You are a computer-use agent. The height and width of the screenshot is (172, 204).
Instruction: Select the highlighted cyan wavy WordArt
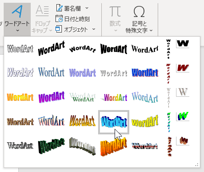(x=114, y=122)
